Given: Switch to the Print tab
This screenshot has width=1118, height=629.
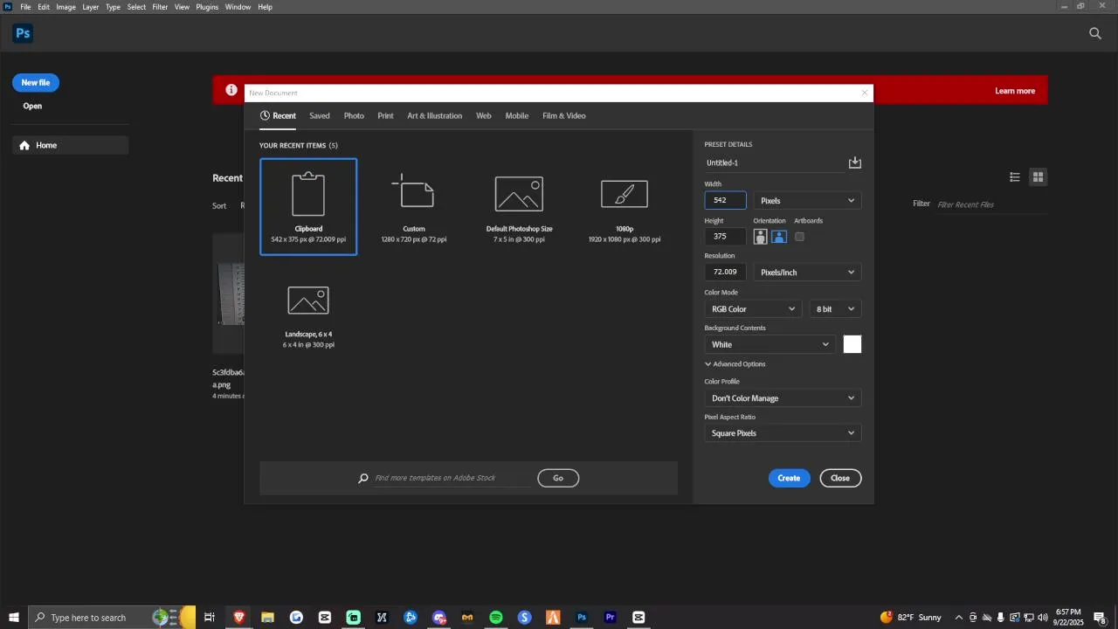Looking at the screenshot, I should (385, 115).
